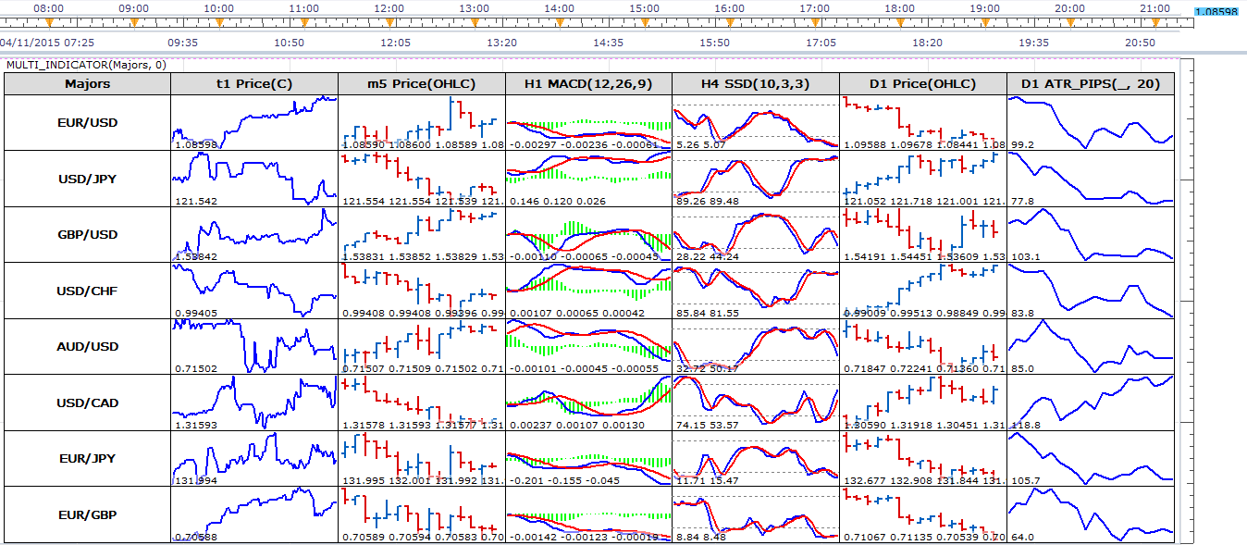Select the 10:00 orange time marker
The width and height of the screenshot is (1247, 545).
tap(218, 21)
